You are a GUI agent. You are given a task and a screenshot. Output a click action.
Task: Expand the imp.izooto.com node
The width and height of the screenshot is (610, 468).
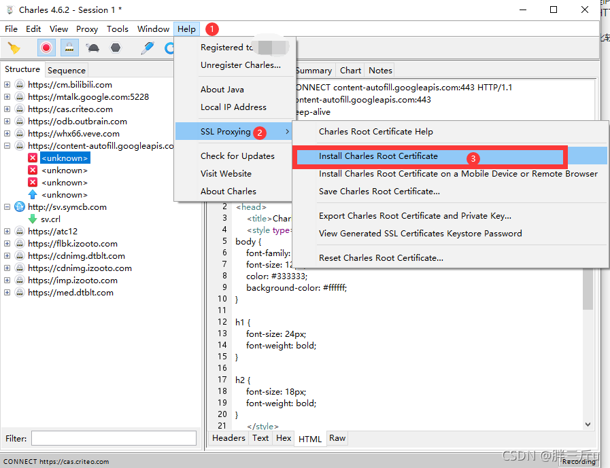pyautogui.click(x=7, y=281)
